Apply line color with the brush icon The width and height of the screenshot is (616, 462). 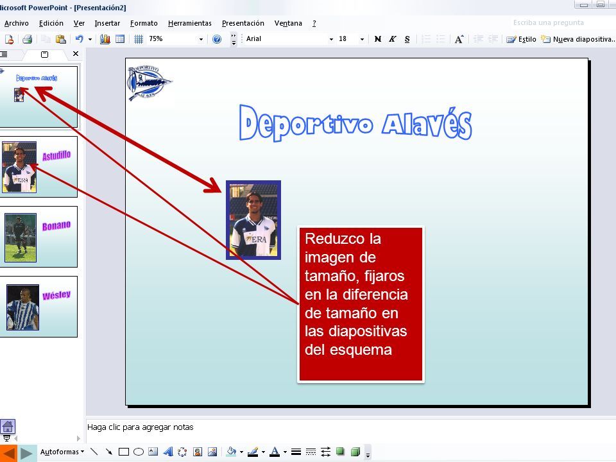tap(253, 452)
